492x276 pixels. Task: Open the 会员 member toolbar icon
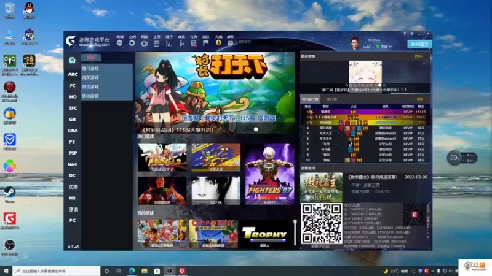tap(181, 44)
